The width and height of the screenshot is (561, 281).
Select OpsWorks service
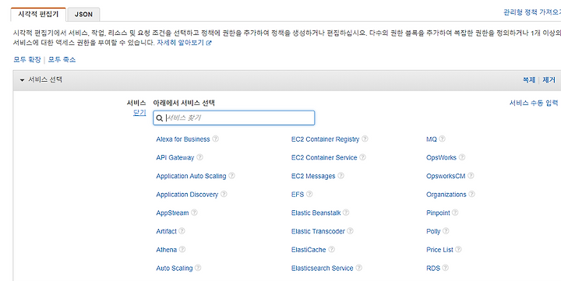pyautogui.click(x=441, y=158)
